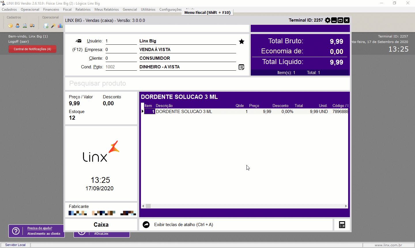Click the grid's left scroll arrow
Viewport: 415px width, 248px height.
(143, 206)
